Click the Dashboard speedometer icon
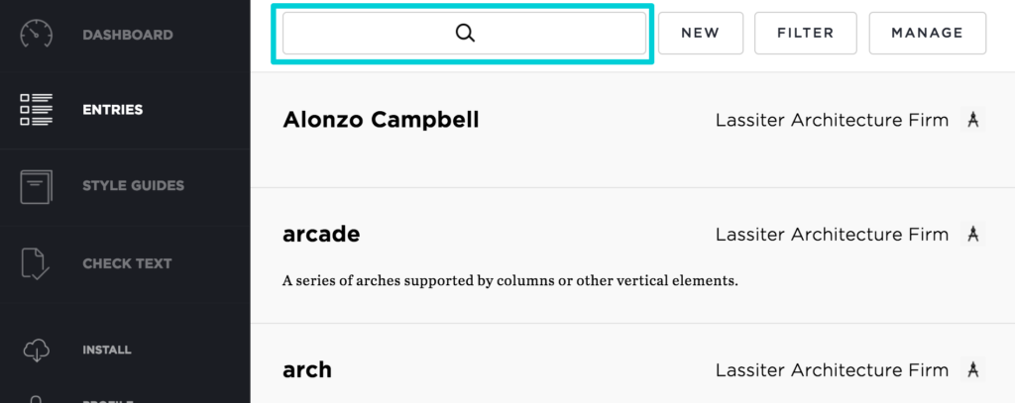 (37, 35)
